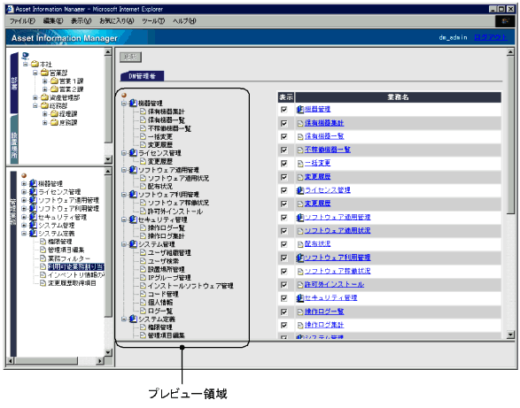The width and height of the screenshot is (520, 408).
Task: Expand the 営業1課 node
Action: point(45,81)
